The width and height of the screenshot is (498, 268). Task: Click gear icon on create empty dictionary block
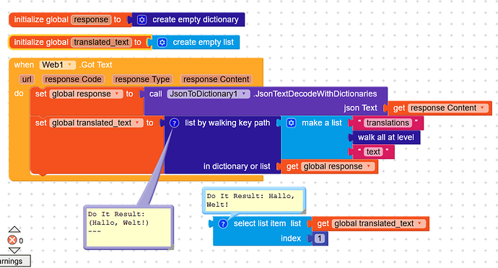pos(141,19)
